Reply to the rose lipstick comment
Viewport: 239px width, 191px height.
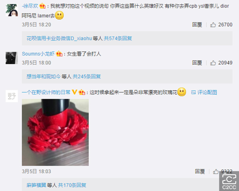click(x=200, y=172)
